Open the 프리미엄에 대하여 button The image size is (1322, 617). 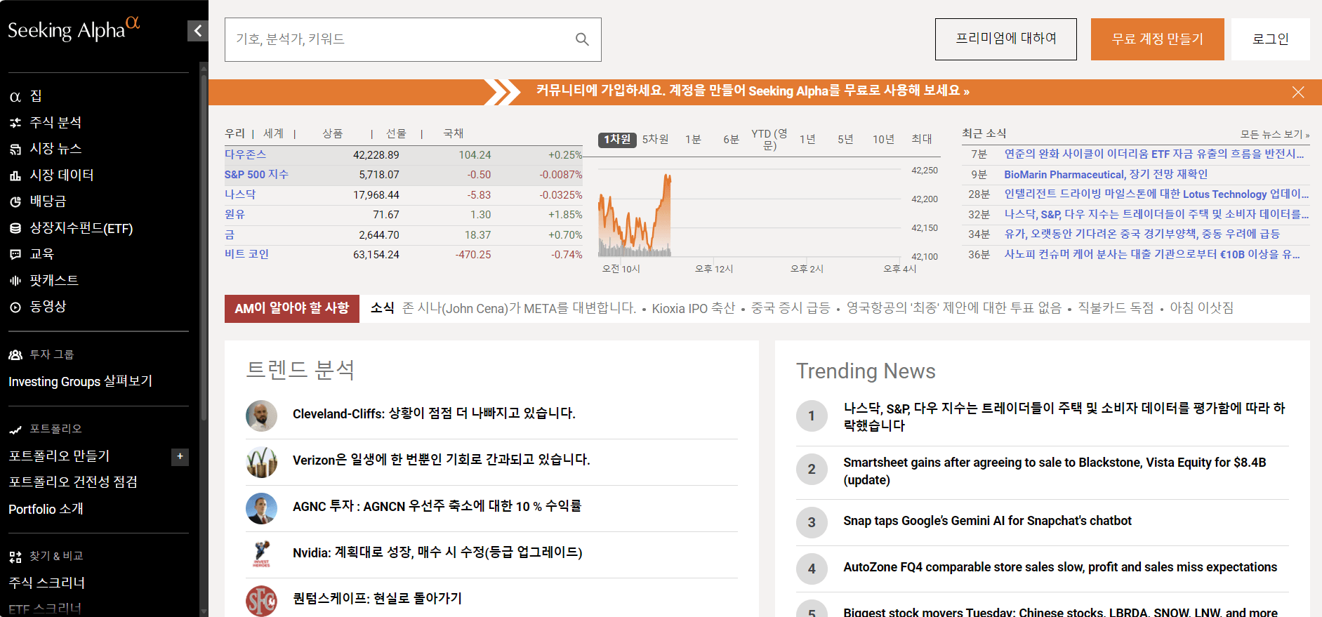[1005, 39]
